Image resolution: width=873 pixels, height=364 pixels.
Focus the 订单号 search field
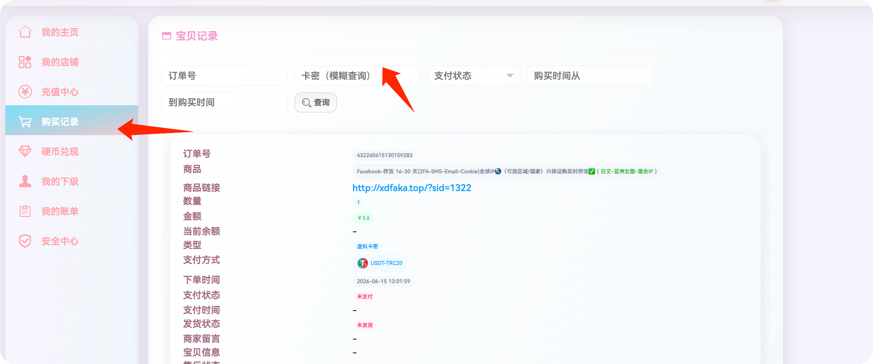pyautogui.click(x=225, y=76)
